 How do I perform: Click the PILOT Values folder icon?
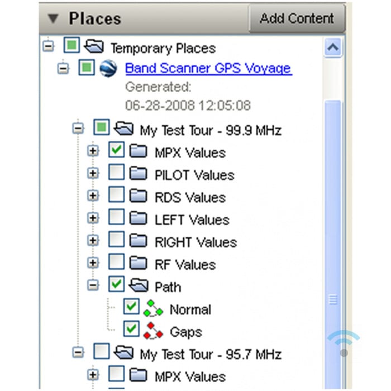coord(137,174)
